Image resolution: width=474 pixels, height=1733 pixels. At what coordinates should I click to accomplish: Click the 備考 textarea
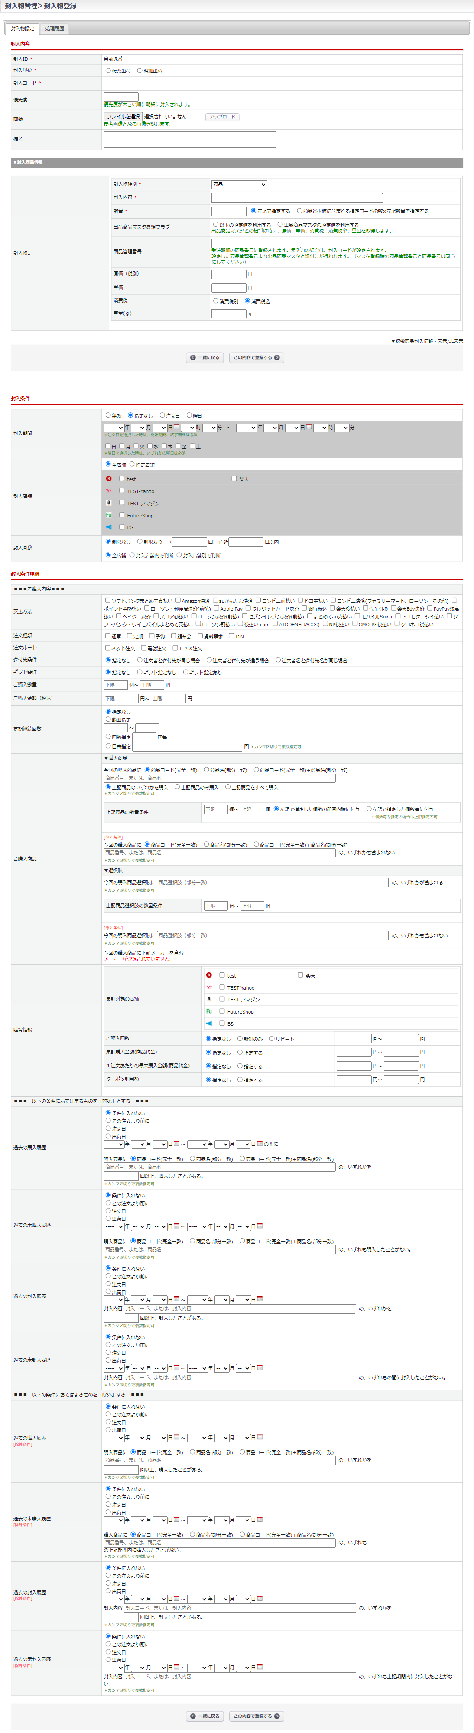[190, 139]
